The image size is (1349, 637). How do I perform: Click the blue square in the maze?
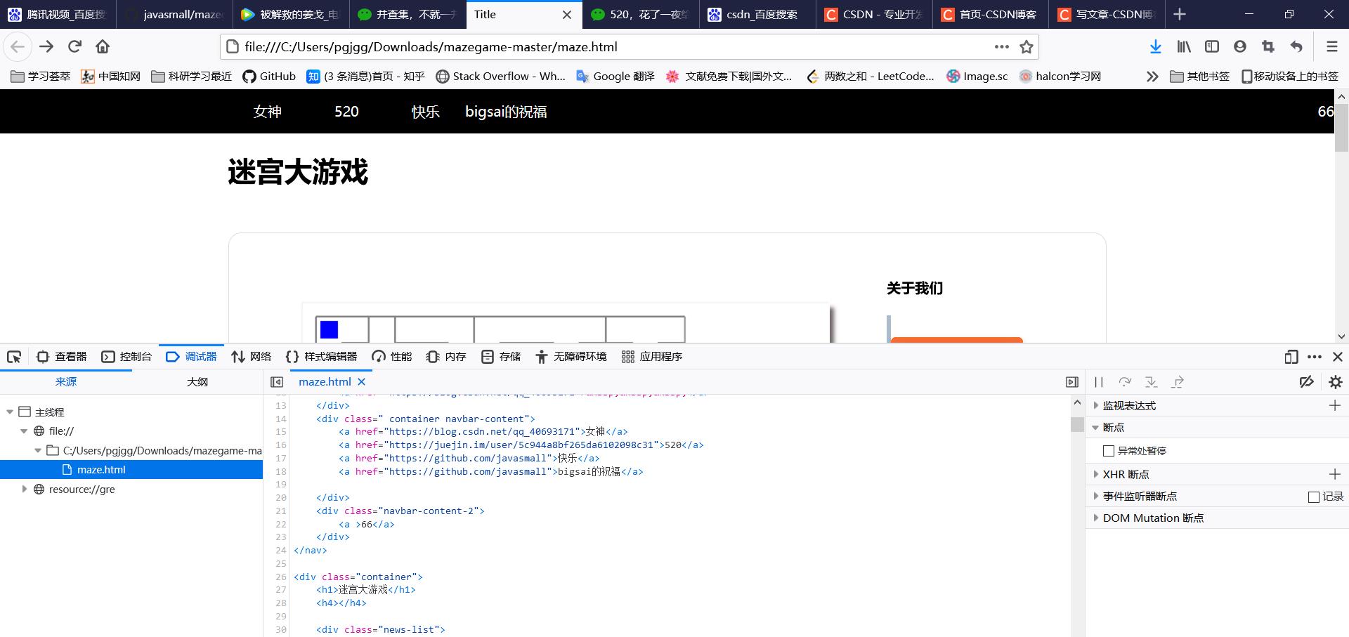[x=329, y=329]
